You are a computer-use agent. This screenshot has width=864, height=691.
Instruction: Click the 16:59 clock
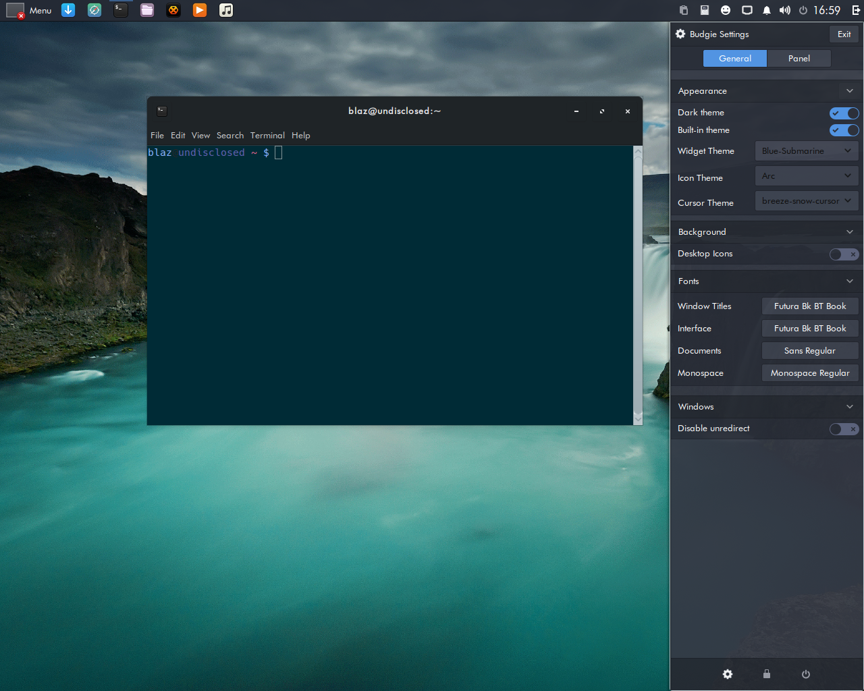tap(827, 10)
